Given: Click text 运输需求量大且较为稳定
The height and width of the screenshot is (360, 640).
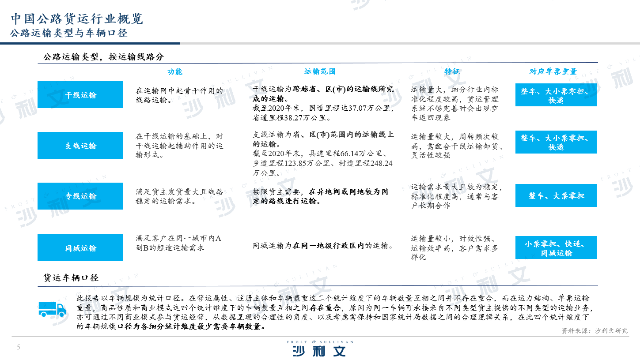Looking at the screenshot, I should point(456,187).
